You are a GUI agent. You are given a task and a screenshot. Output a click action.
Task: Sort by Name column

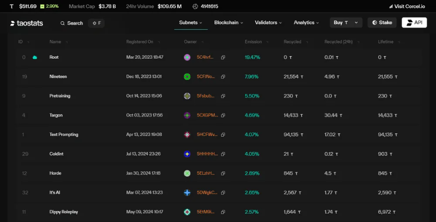[58, 42]
